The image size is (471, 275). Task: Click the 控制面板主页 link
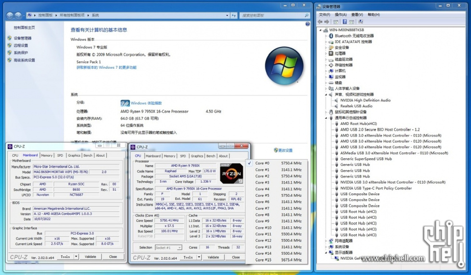[24, 27]
